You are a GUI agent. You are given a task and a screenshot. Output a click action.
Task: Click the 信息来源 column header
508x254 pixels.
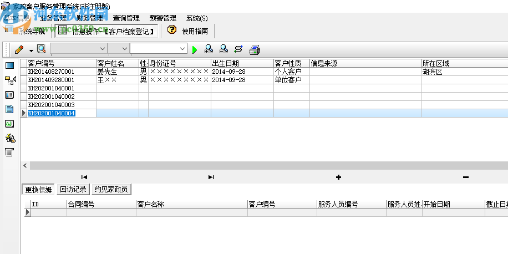(365, 63)
